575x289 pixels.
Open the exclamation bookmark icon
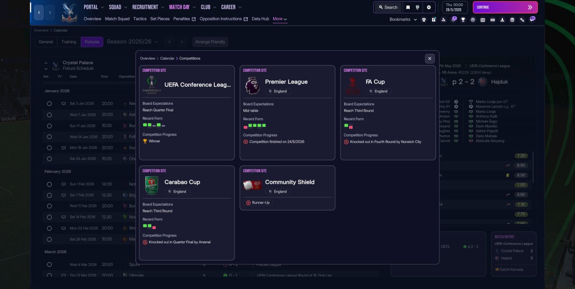433,20
